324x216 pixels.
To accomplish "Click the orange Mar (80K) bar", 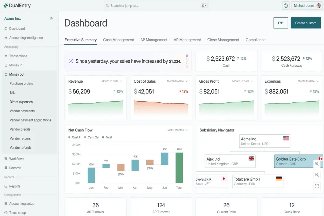I will pyautogui.click(x=121, y=167).
